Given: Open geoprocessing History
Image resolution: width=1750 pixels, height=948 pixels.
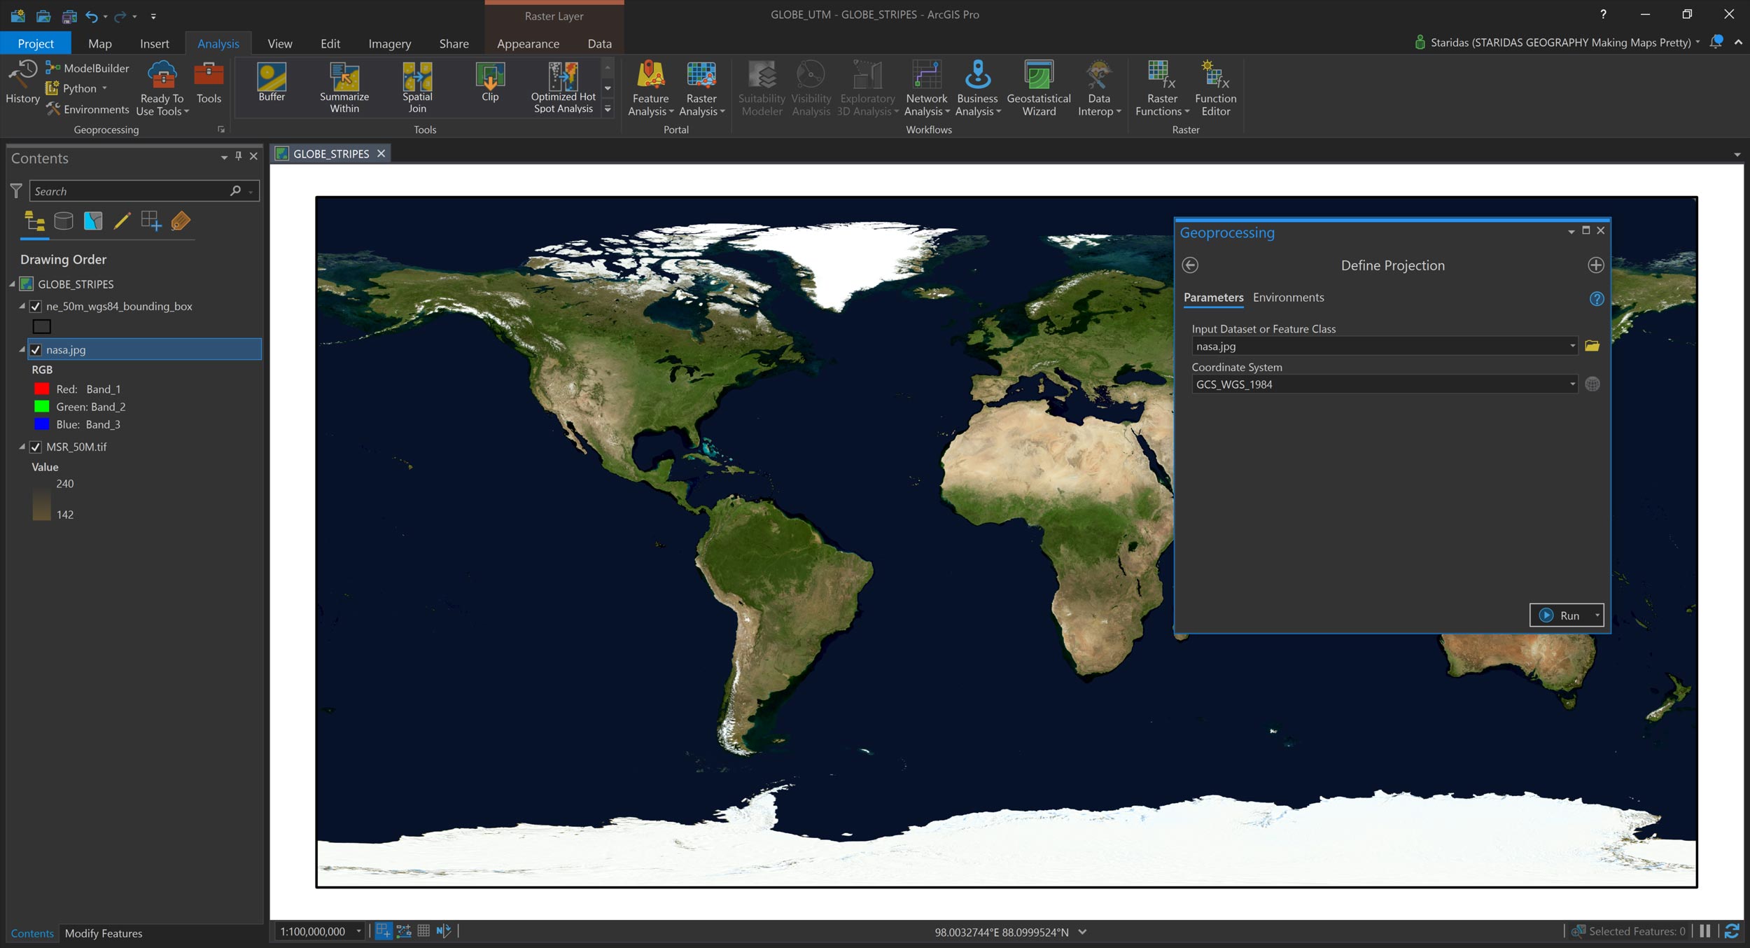Looking at the screenshot, I should pyautogui.click(x=22, y=83).
